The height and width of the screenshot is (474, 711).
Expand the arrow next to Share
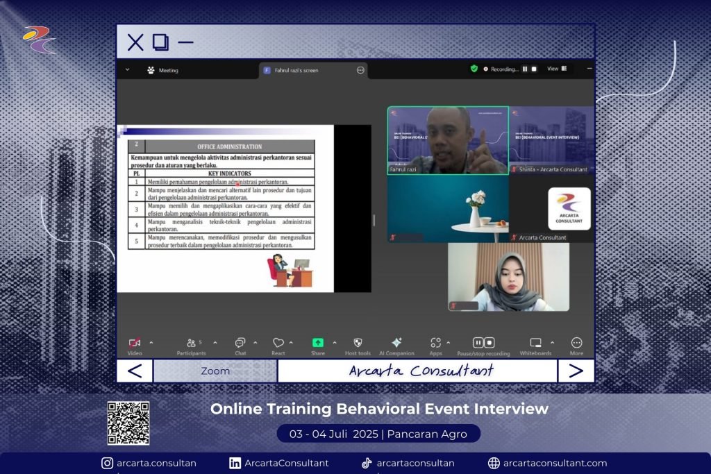pyautogui.click(x=335, y=342)
